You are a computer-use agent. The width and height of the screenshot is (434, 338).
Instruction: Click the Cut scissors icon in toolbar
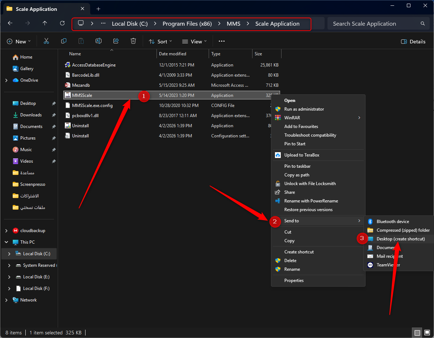[46, 42]
